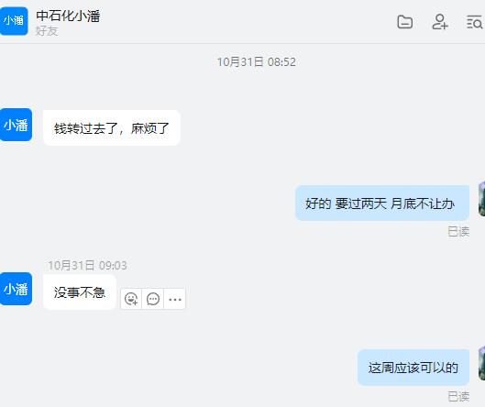Viewport: 485px width, 407px height.
Task: Click my avatar beside 好的 要过两天 message
Action: (x=481, y=199)
